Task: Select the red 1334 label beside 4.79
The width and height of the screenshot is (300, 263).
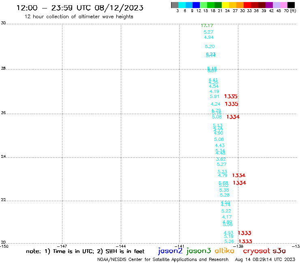Action: point(239,175)
